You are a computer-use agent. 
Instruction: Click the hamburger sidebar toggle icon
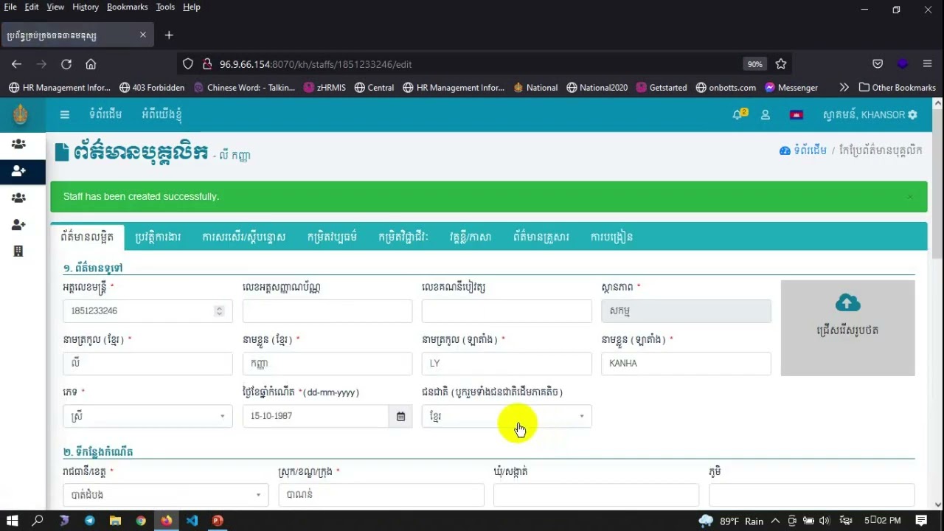point(65,114)
